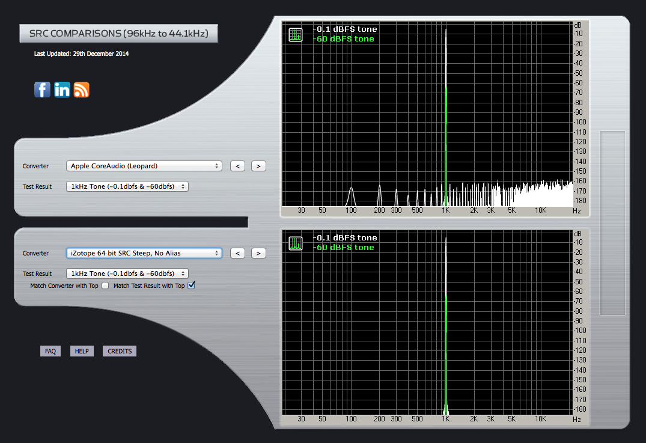
Task: Go to previous converter in top panel
Action: 238,166
